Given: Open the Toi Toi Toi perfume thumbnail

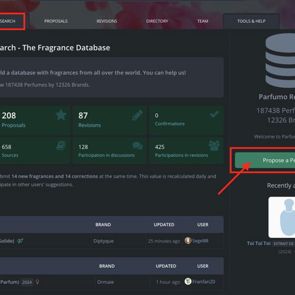Looking at the screenshot, I should [281, 217].
